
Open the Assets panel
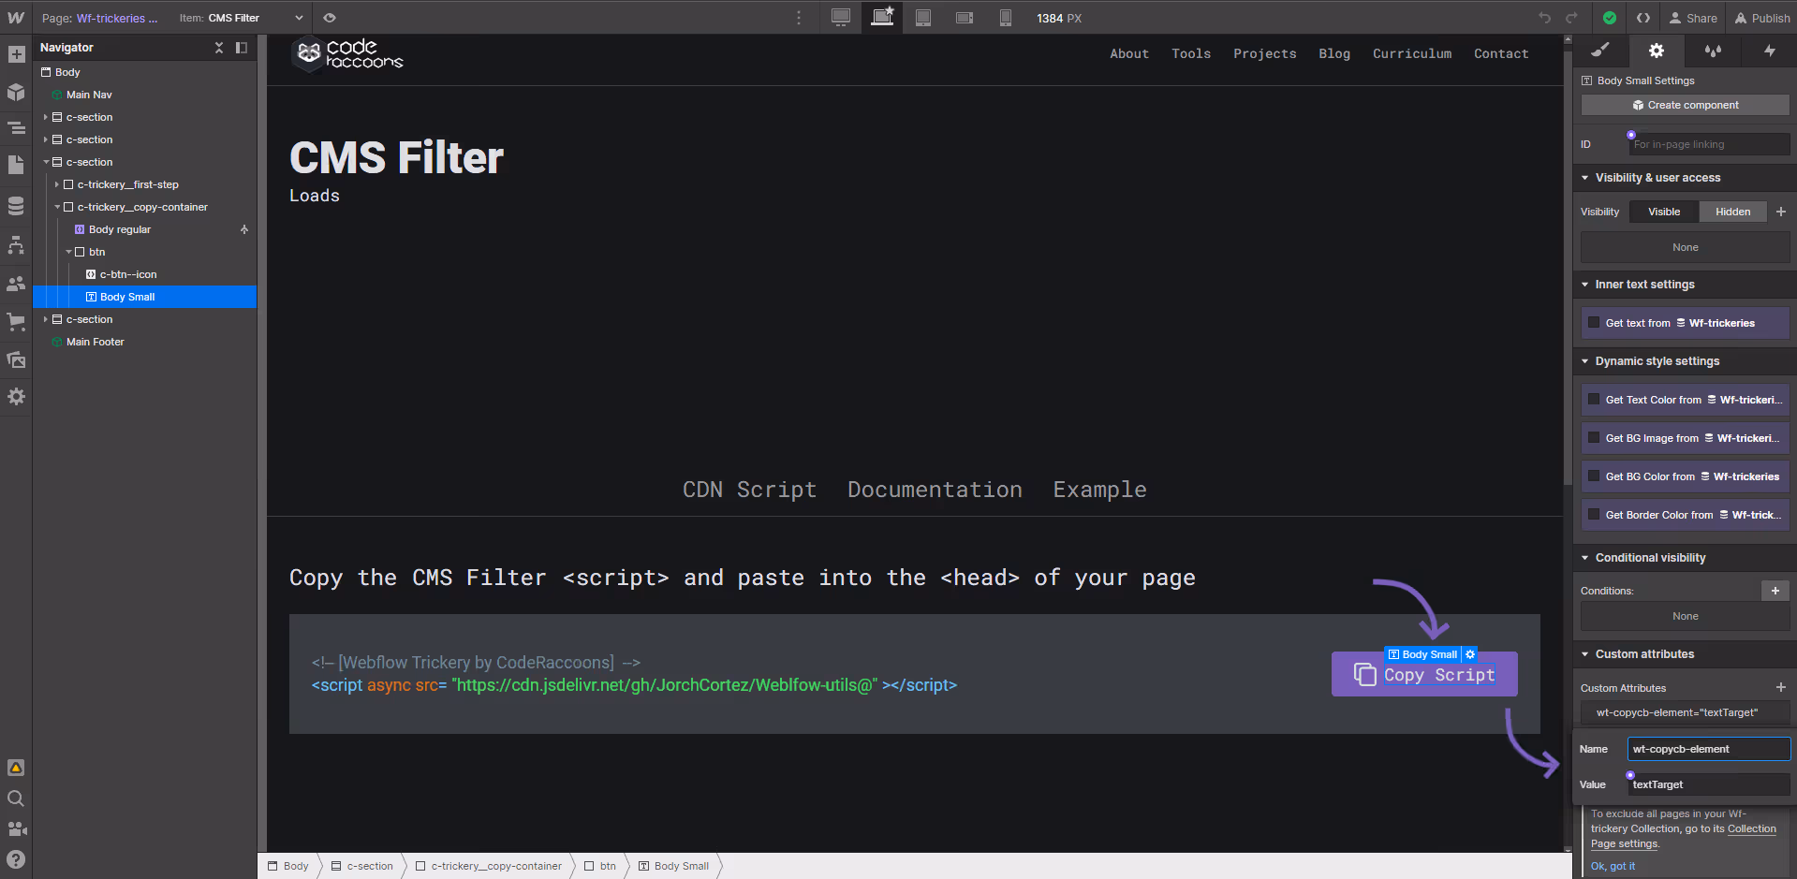tap(16, 359)
